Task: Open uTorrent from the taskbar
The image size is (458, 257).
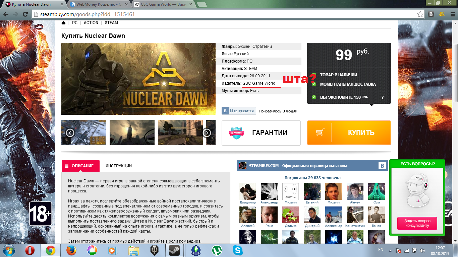Action: point(217,250)
